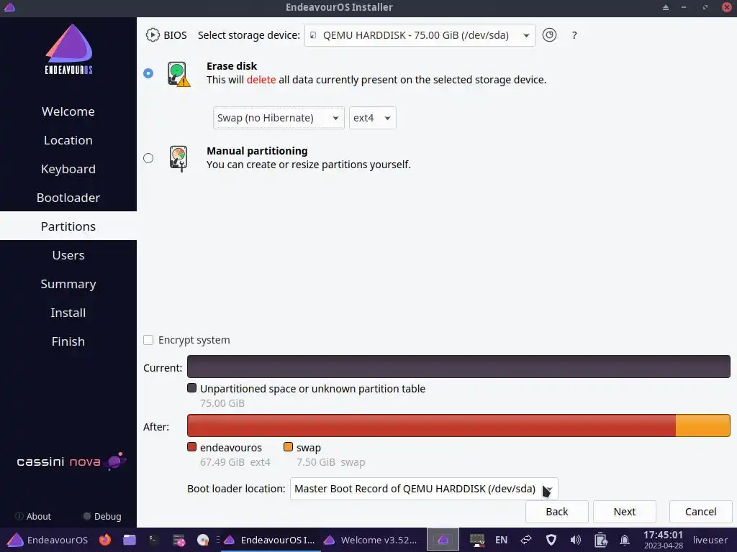Open the question mark help button
The height and width of the screenshot is (552, 737).
coord(574,35)
